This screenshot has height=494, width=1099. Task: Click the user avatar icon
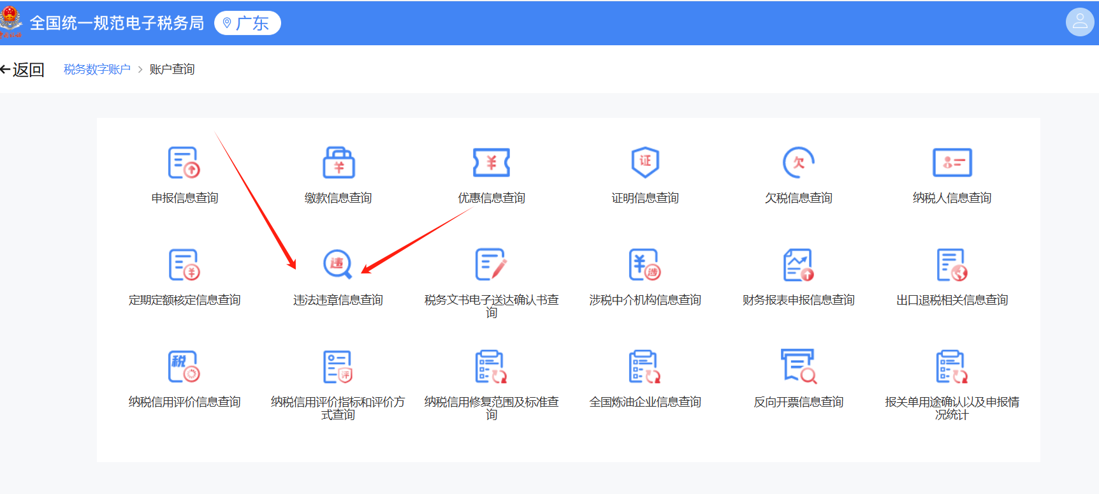click(1080, 22)
